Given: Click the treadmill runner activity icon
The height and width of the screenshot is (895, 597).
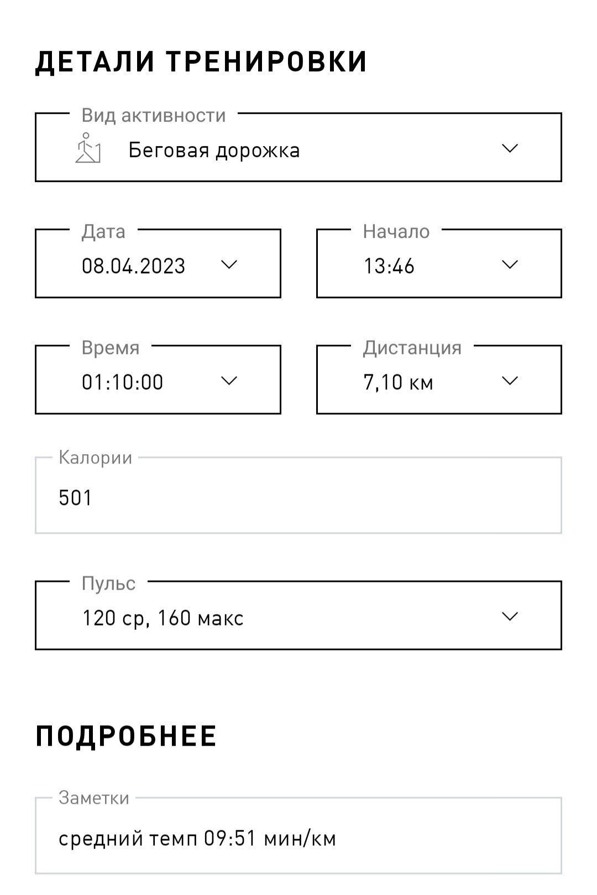Looking at the screenshot, I should tap(88, 148).
